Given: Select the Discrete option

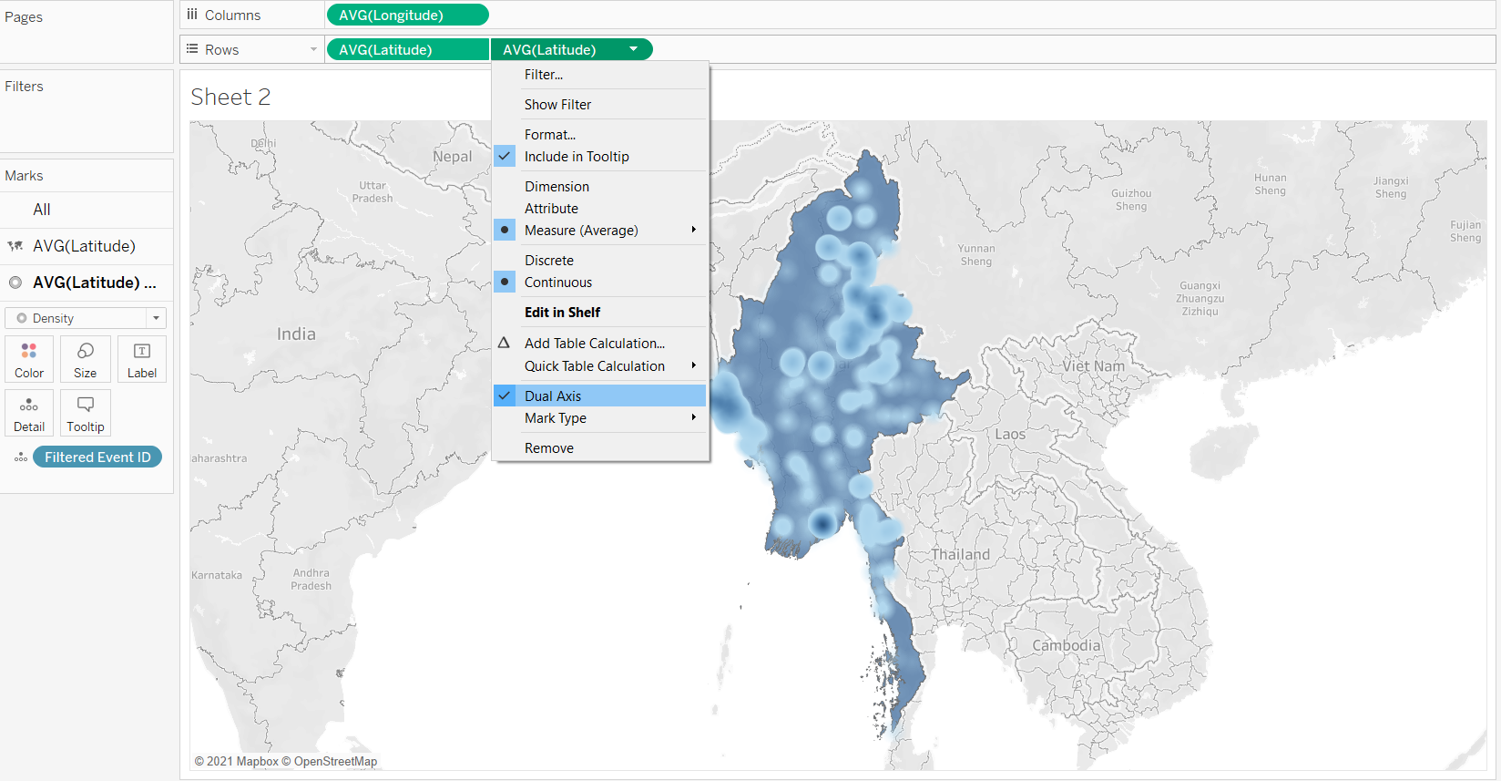Looking at the screenshot, I should 549,261.
